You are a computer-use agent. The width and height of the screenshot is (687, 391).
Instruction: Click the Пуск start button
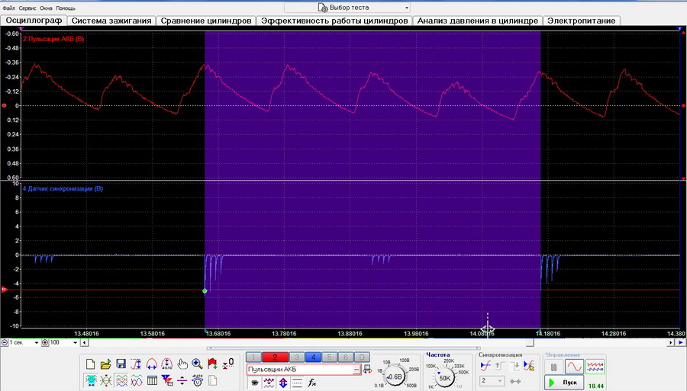(564, 383)
